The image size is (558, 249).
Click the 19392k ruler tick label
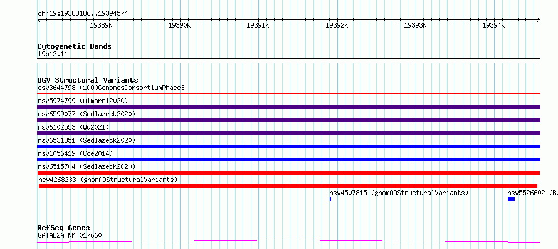coord(337,25)
